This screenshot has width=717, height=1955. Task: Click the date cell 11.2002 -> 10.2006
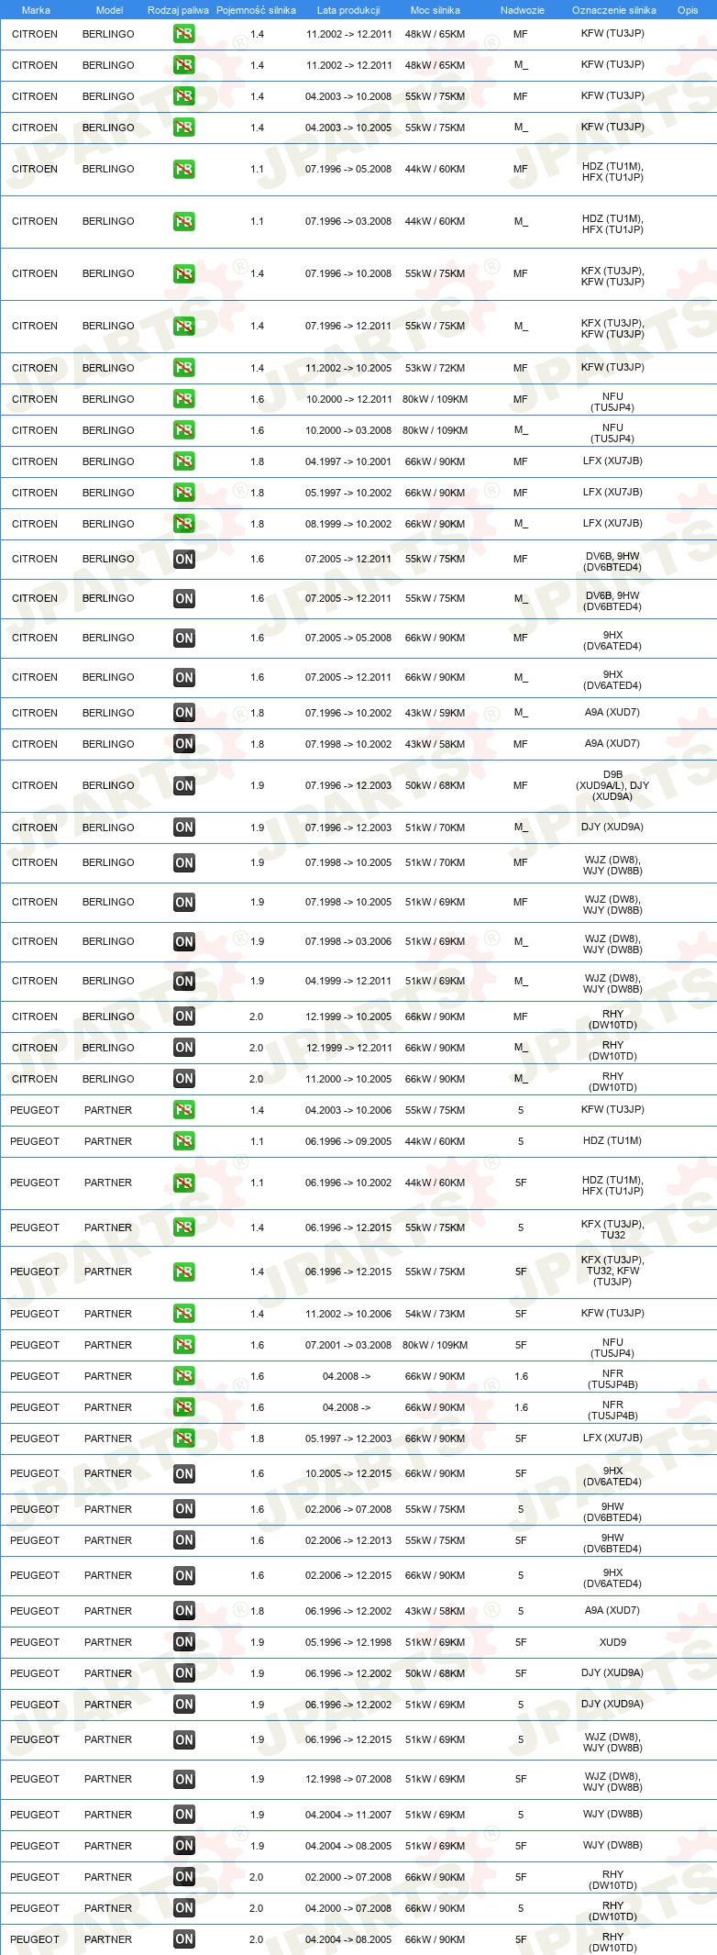(348, 1314)
